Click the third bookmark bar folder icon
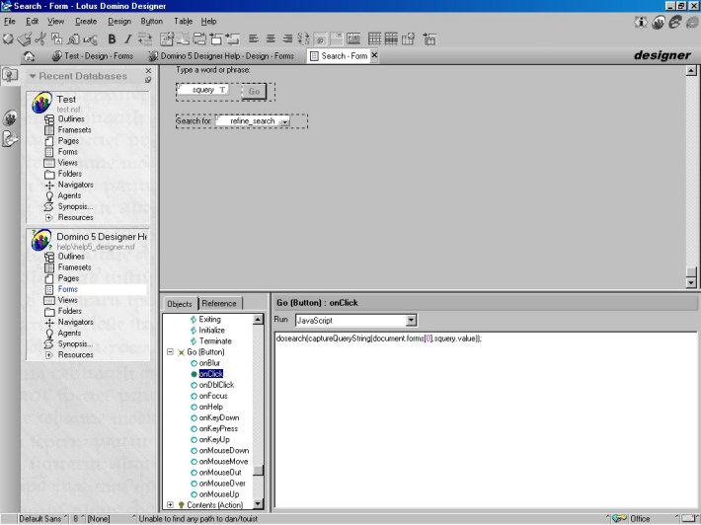701x525 pixels. tap(10, 138)
